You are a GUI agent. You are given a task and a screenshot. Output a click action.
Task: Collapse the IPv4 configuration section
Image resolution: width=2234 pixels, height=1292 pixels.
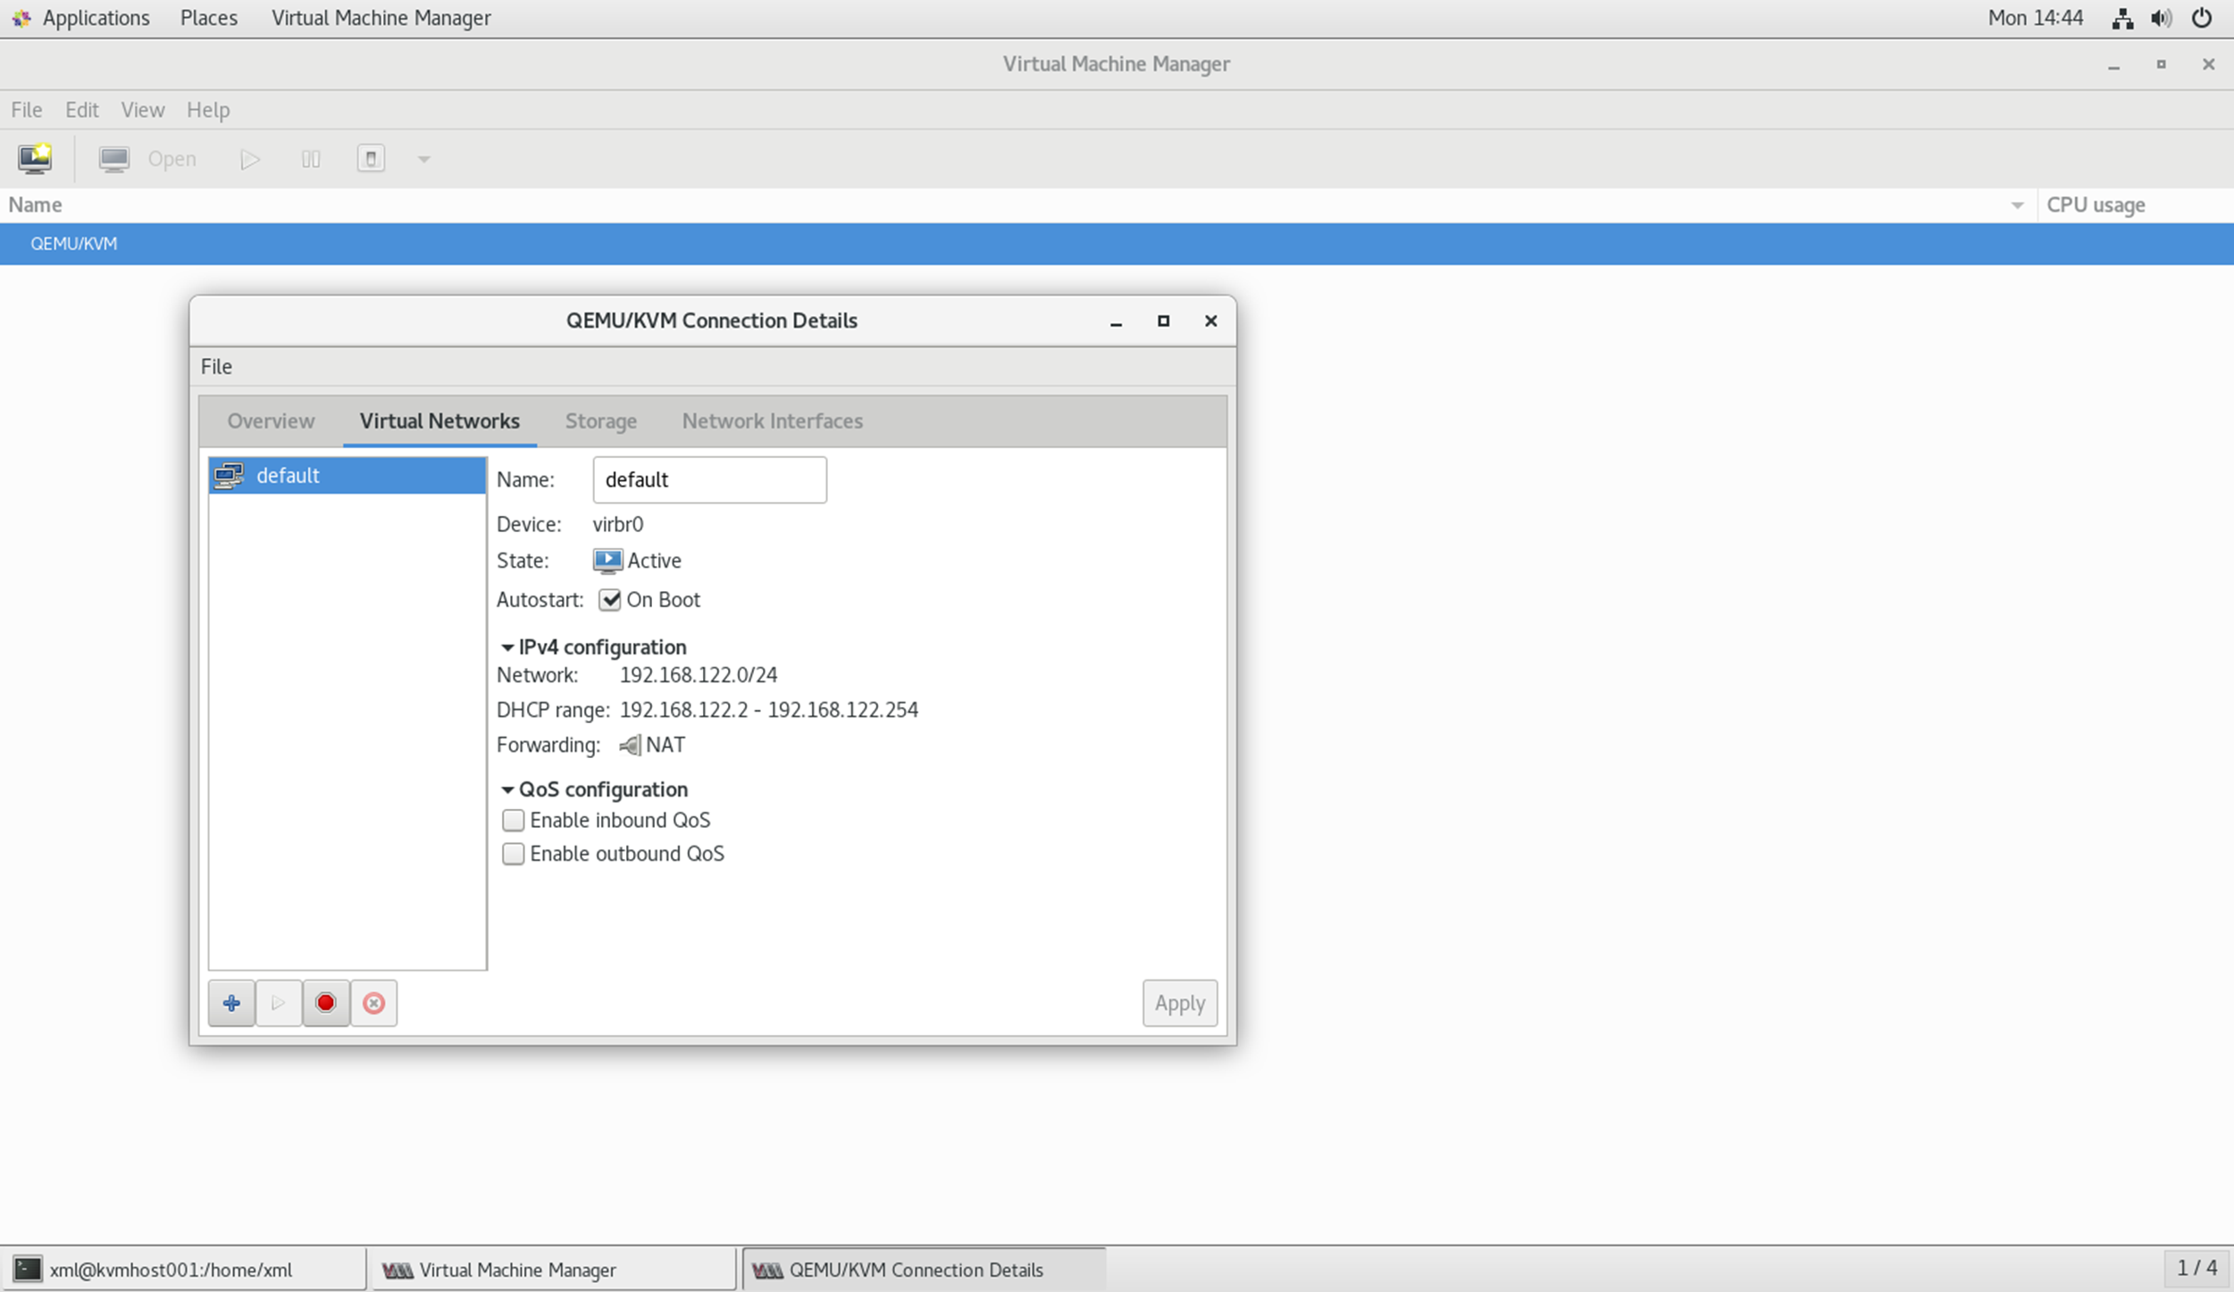(507, 647)
